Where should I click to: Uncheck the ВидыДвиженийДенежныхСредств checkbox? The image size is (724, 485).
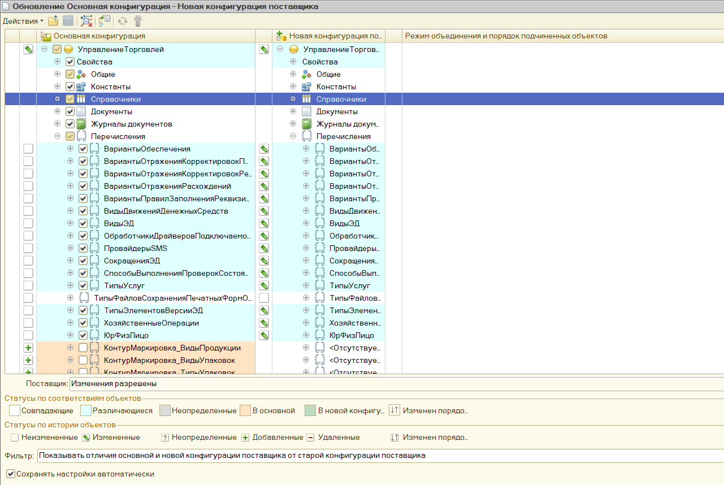pos(83,211)
